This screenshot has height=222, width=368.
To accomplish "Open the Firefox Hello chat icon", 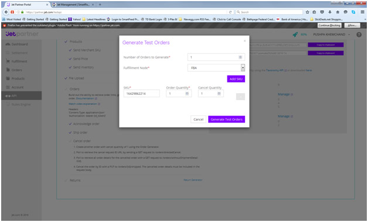I will coord(346,12).
